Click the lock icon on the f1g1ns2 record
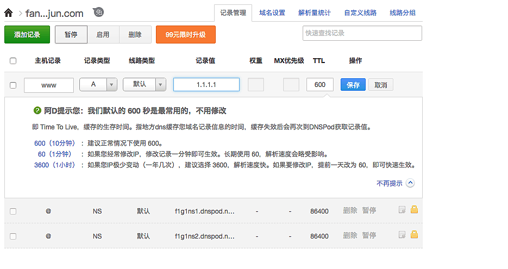The width and height of the screenshot is (508, 269). coord(414,235)
